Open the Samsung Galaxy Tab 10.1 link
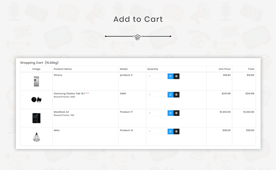This screenshot has height=170, width=276. (69, 93)
